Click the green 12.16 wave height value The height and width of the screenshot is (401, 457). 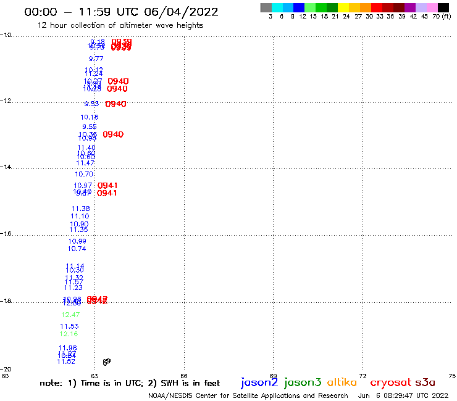tap(69, 334)
